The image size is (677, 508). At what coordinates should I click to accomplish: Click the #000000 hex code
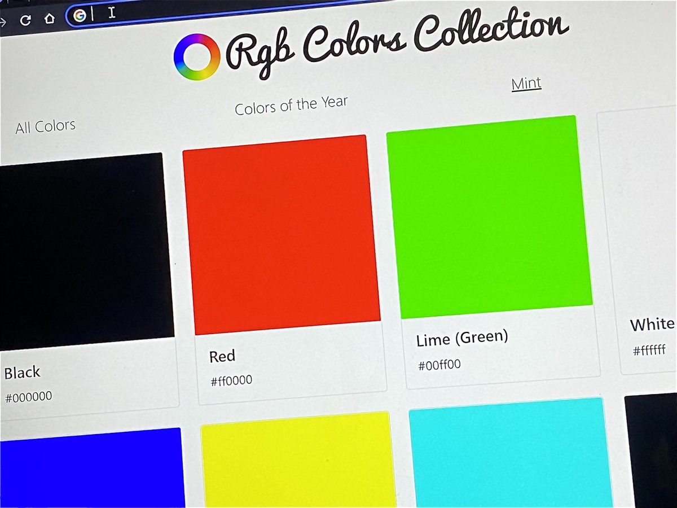(28, 397)
